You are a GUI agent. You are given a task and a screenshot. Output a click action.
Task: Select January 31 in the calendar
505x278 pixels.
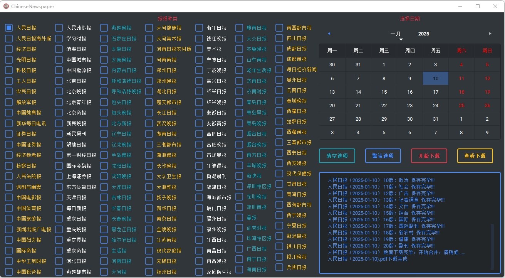436,119
